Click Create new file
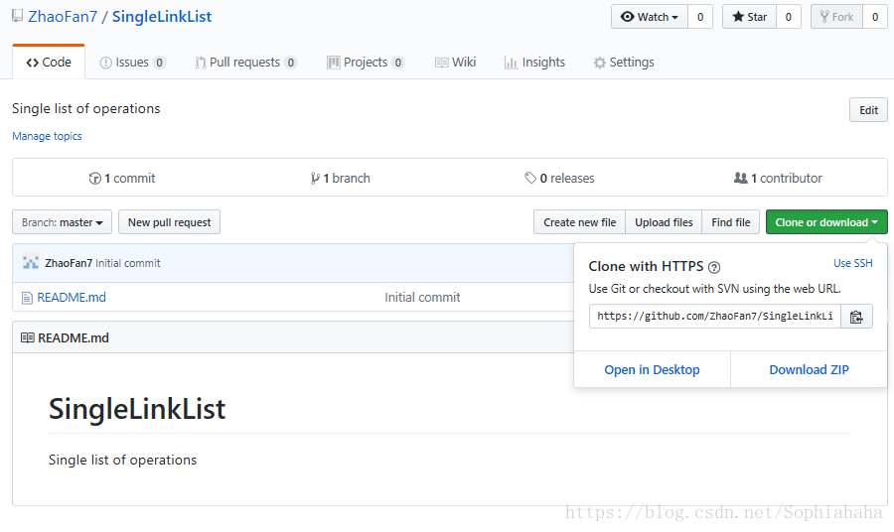 point(579,222)
